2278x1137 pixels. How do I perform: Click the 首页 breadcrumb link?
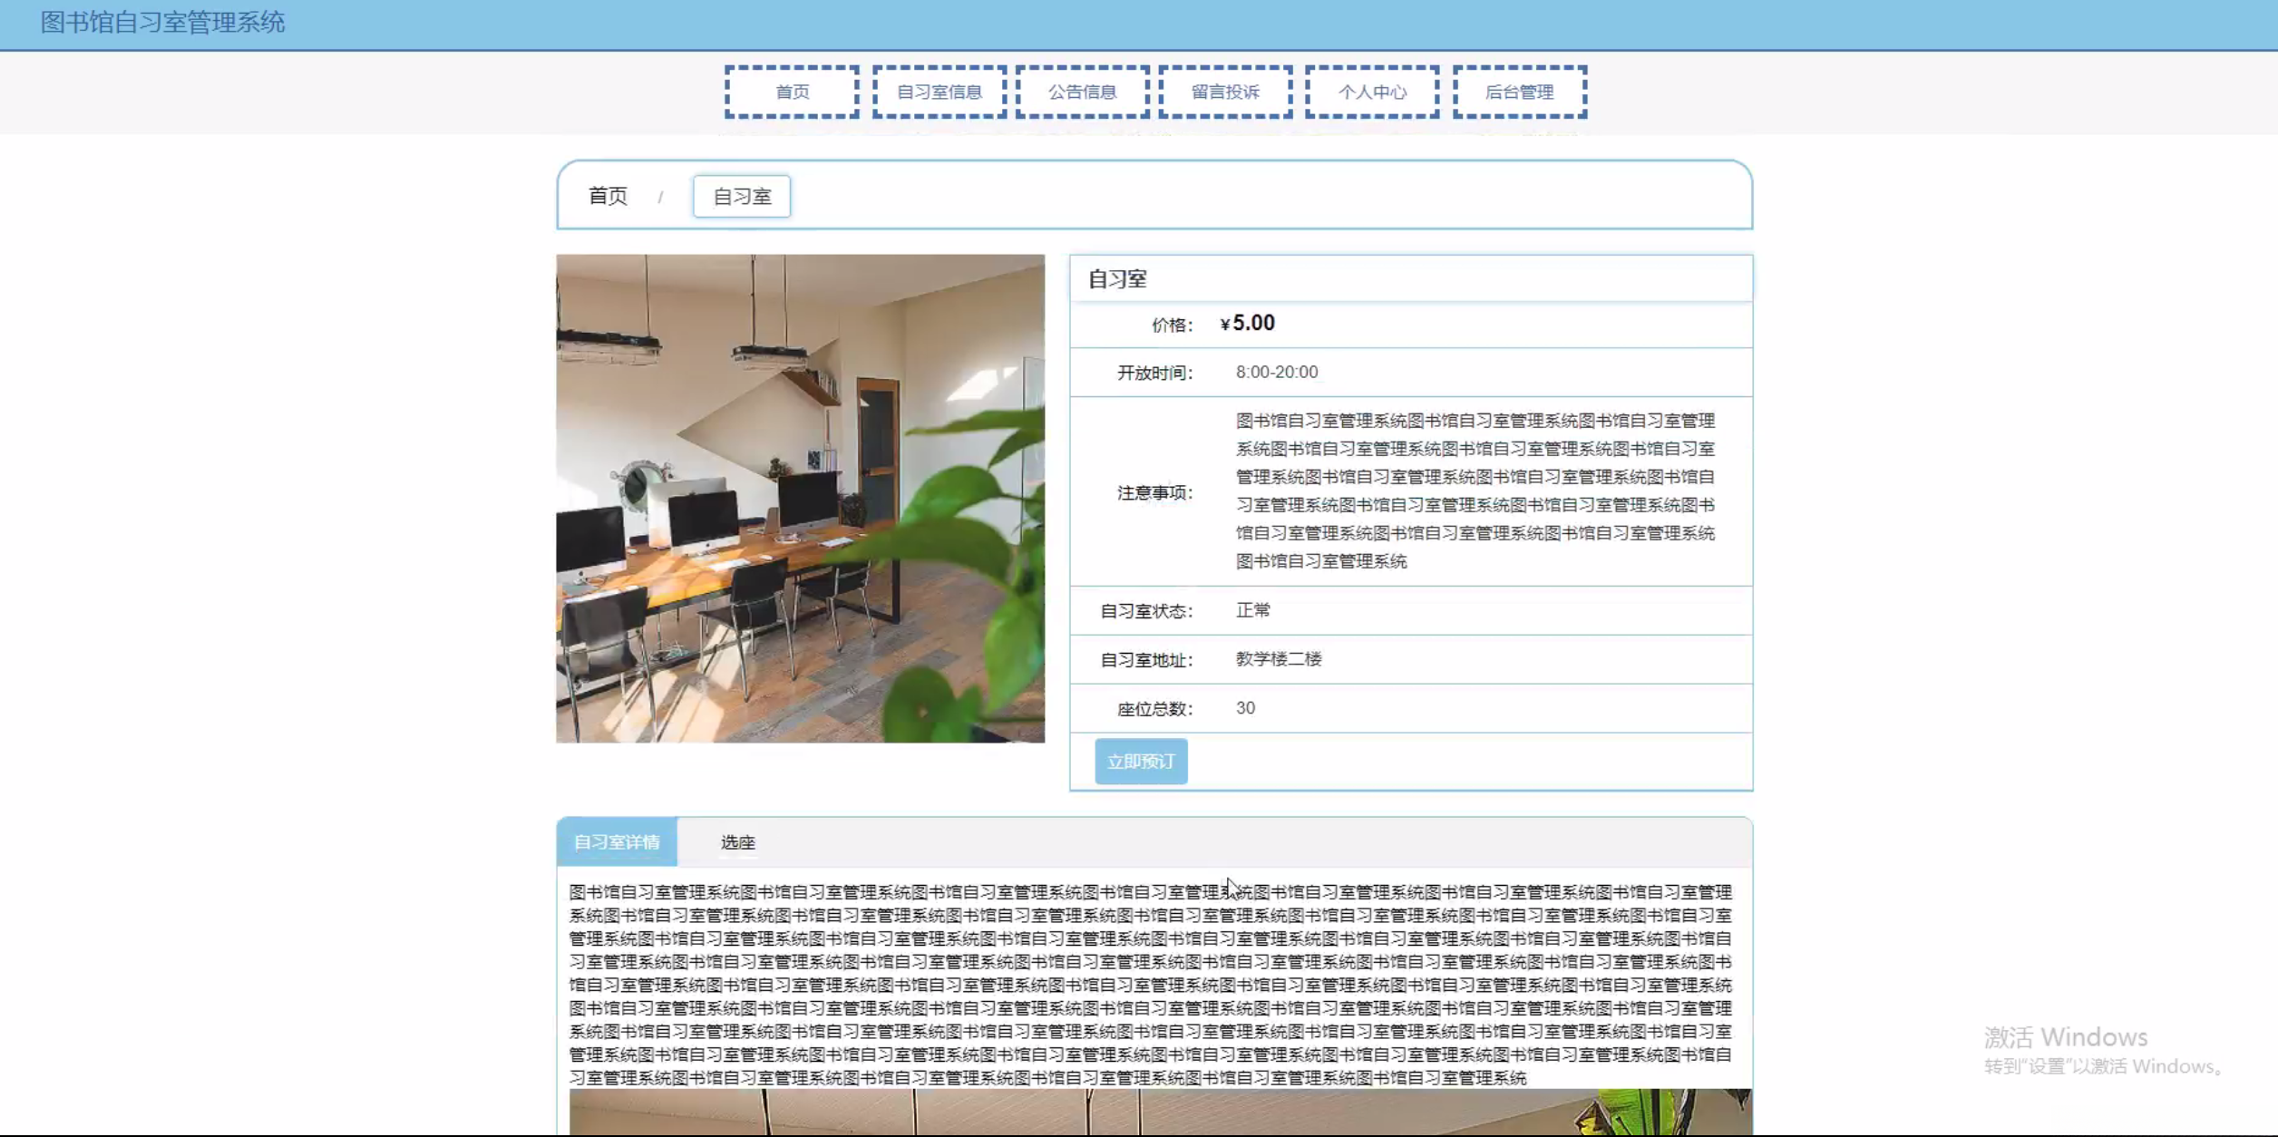[608, 196]
